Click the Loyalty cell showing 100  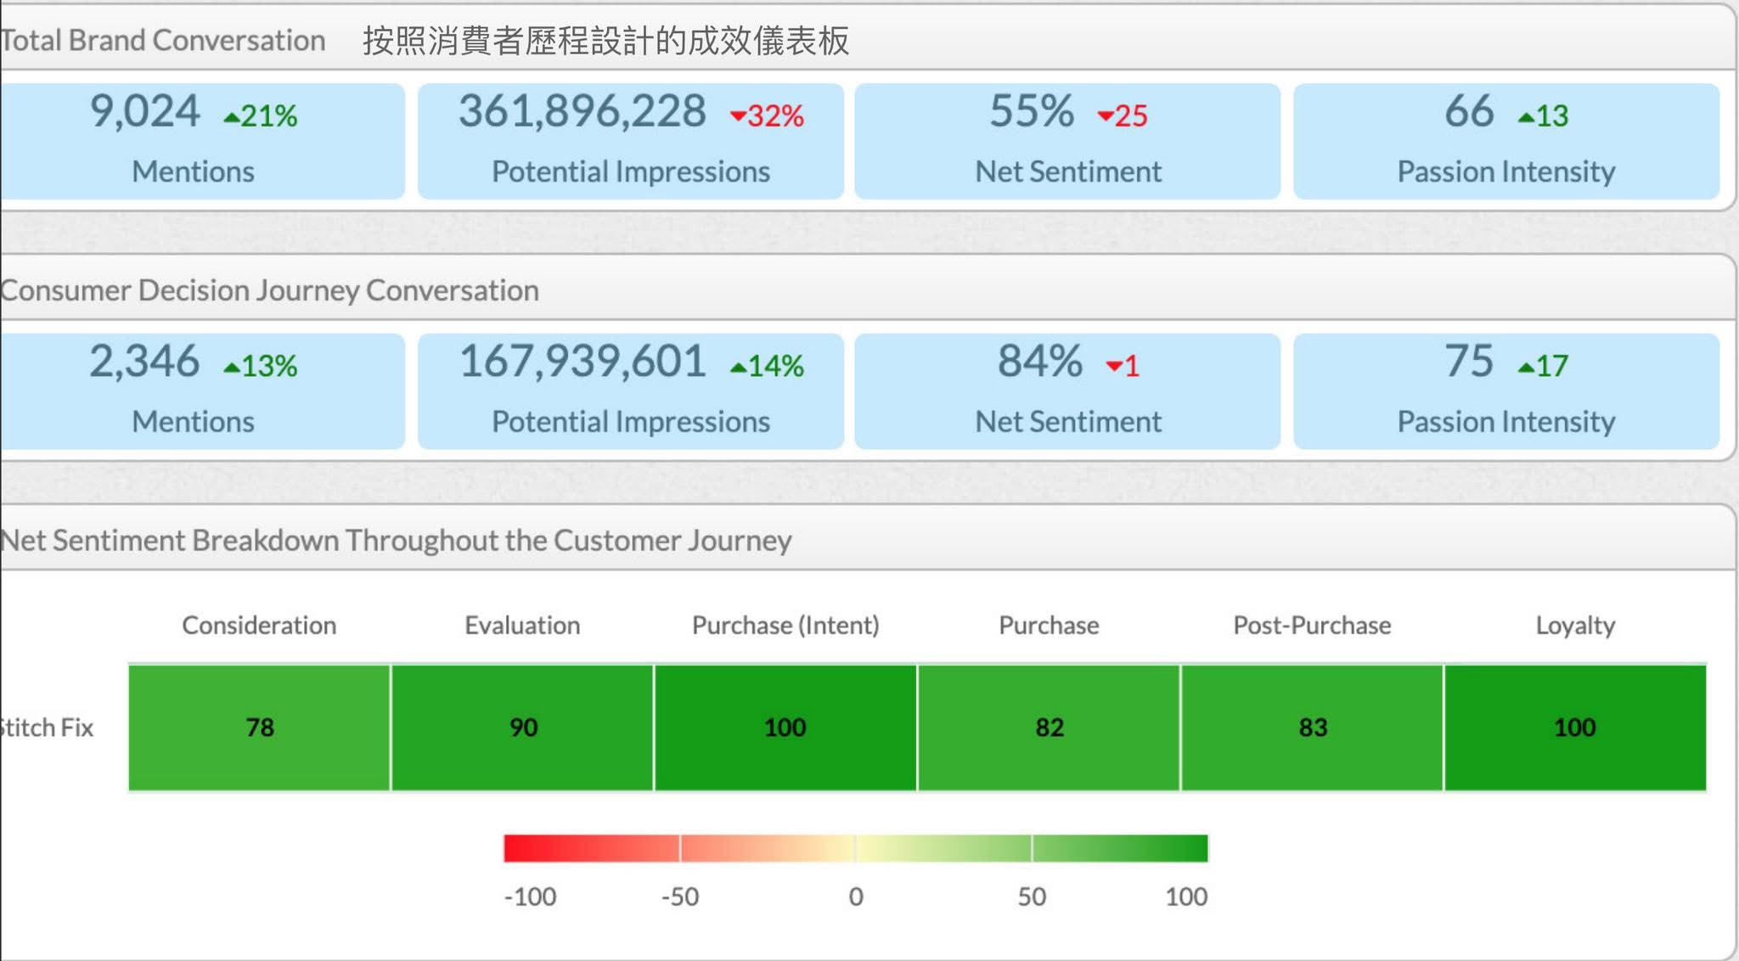point(1575,728)
